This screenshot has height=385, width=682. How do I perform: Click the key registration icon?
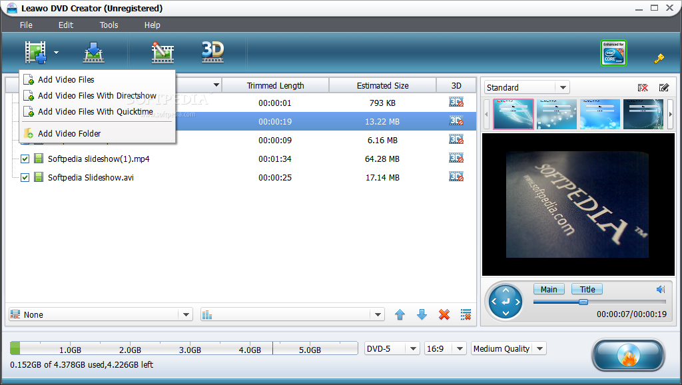[x=659, y=59]
